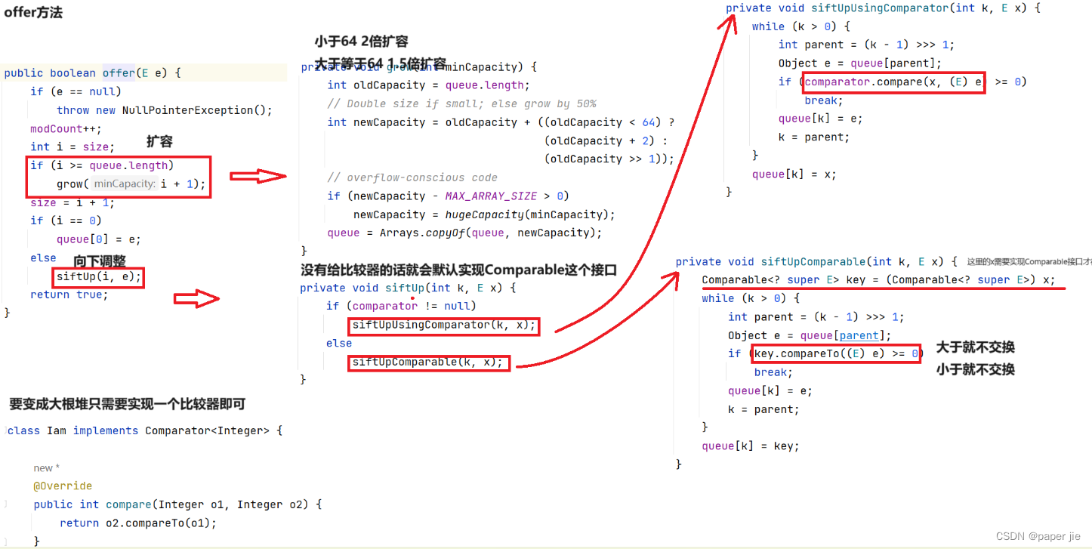1092x549 pixels.
Task: Click the "offer方法" heading text
Action: 33,13
